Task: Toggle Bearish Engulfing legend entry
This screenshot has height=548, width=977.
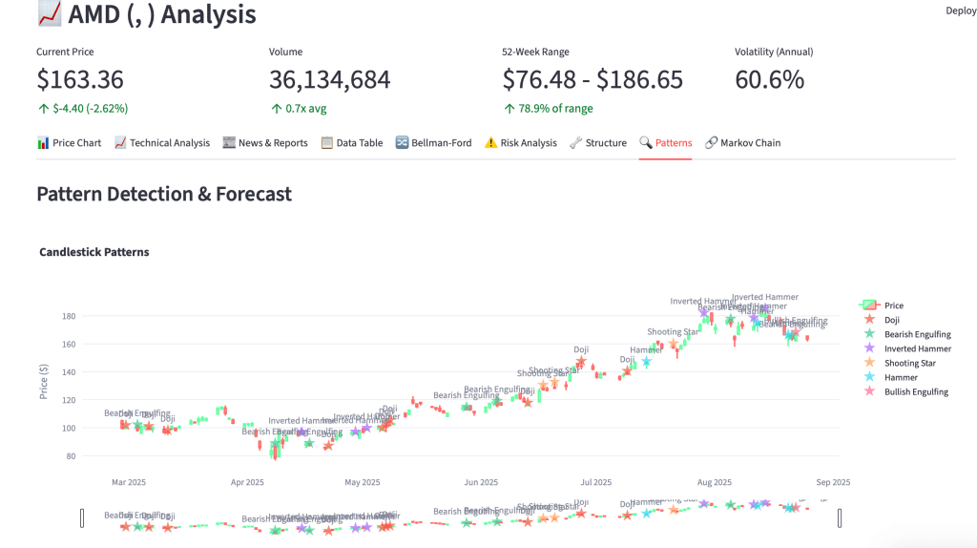Action: click(x=916, y=334)
